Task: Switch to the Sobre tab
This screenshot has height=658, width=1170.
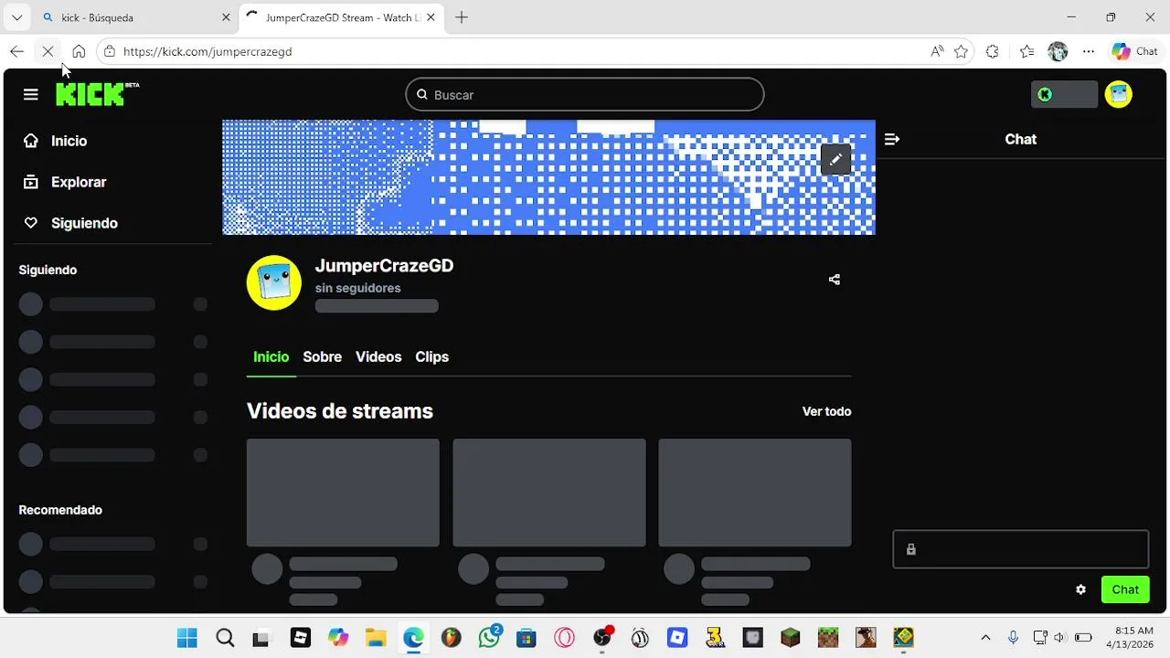Action: (x=322, y=356)
